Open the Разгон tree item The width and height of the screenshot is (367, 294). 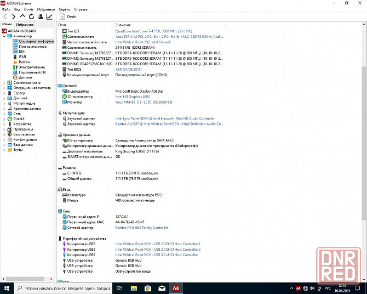(24, 62)
